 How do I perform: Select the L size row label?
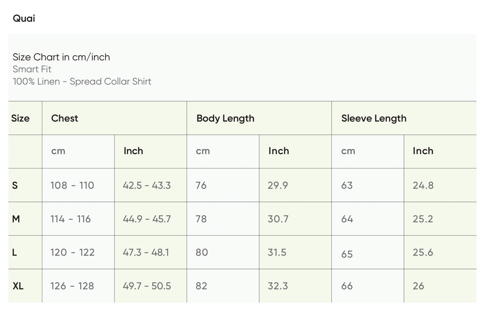14,253
